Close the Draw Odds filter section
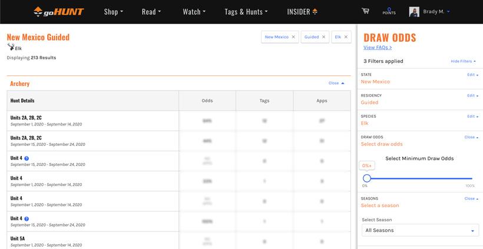This screenshot has height=249, width=483. point(471,137)
